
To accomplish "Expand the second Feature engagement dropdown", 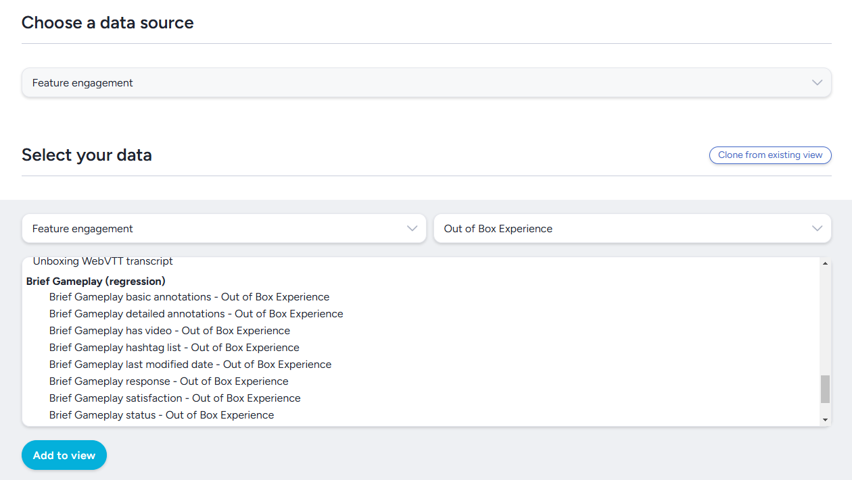I will (224, 229).
